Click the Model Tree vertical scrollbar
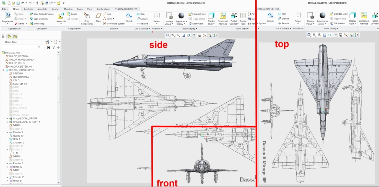Screen dimensions: 379x187 tap(59, 117)
